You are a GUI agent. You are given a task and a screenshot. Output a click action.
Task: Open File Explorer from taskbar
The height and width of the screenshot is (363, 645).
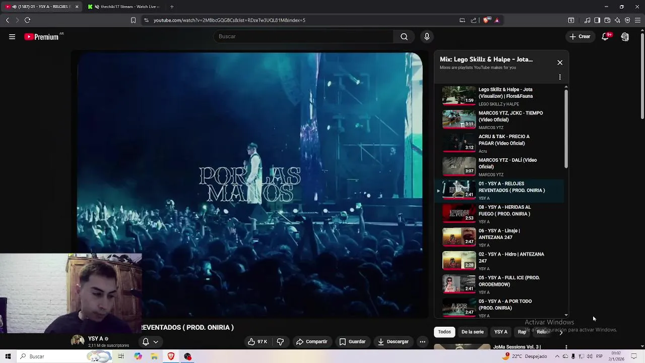(x=154, y=356)
